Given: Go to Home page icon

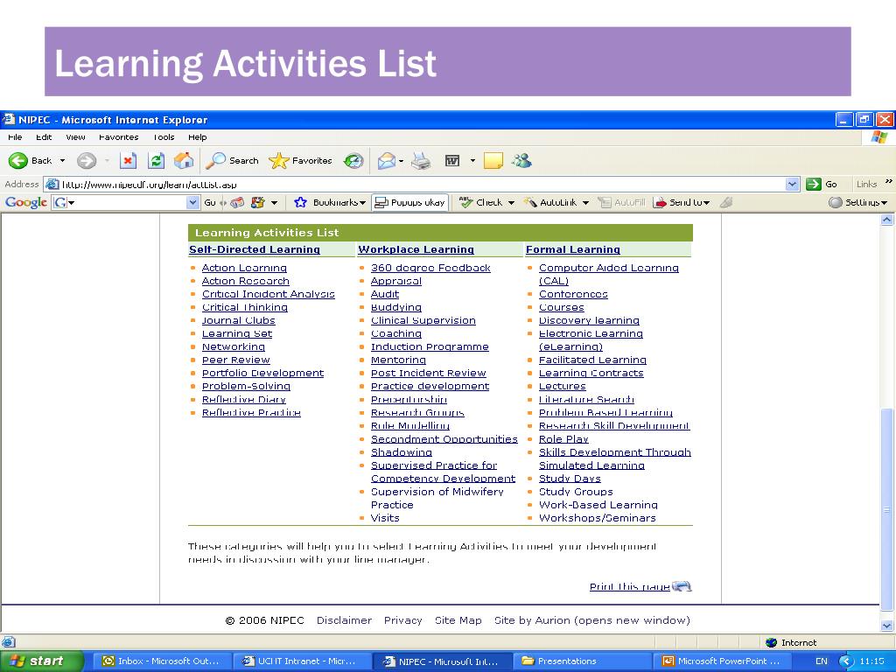Looking at the screenshot, I should click(184, 161).
